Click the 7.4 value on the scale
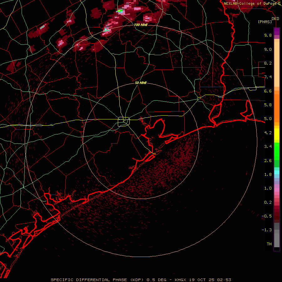 pos(268,77)
